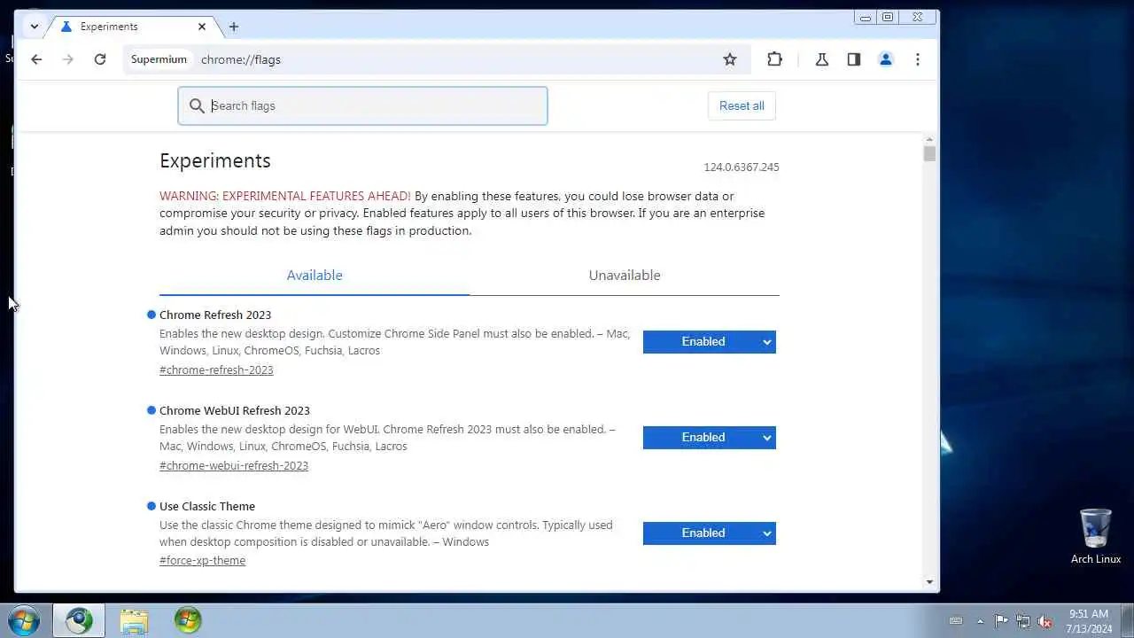Open the profile avatar menu
The height and width of the screenshot is (638, 1134).
886,59
